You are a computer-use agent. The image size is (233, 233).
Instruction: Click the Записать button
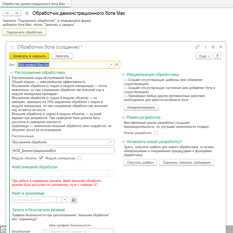pos(62,56)
